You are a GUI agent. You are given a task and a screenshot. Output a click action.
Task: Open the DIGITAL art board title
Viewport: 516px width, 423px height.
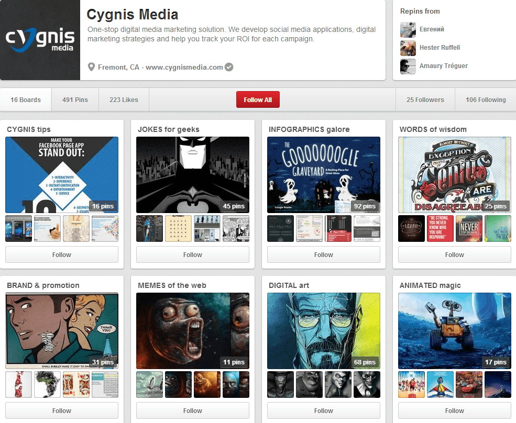tap(289, 285)
